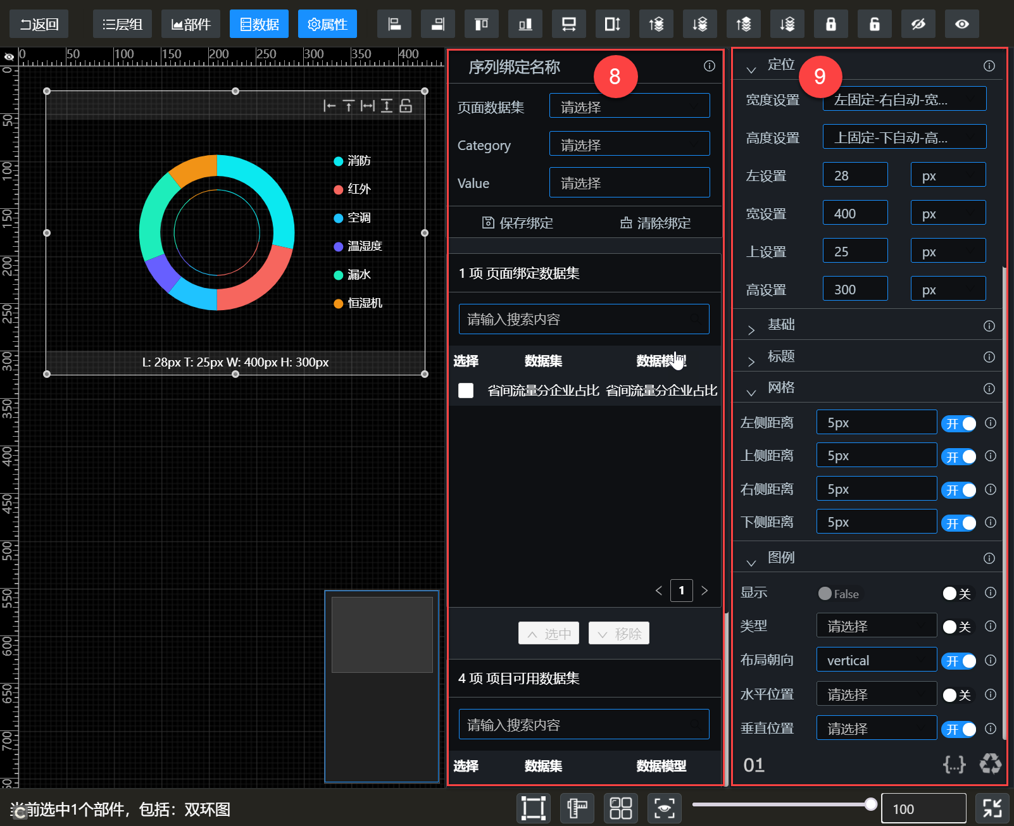Click the anchor-top icon on chart component

coord(349,106)
